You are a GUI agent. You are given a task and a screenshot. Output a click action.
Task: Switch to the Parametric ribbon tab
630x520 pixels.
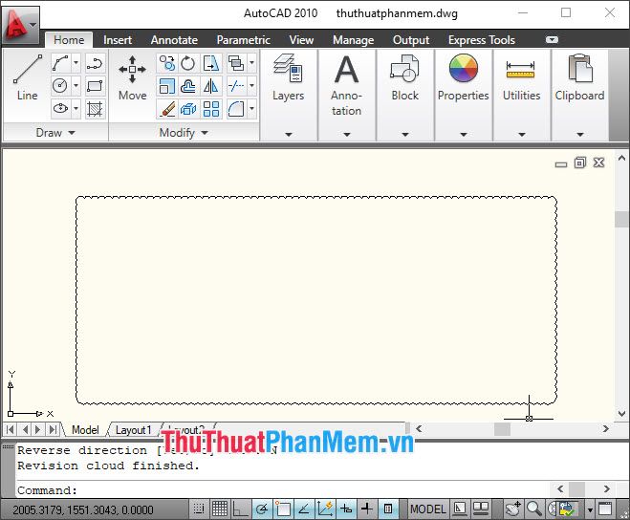(x=243, y=40)
